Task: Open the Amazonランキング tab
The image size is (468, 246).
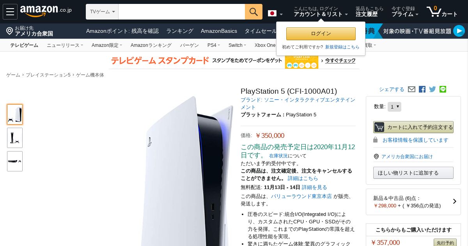Action: point(151,45)
